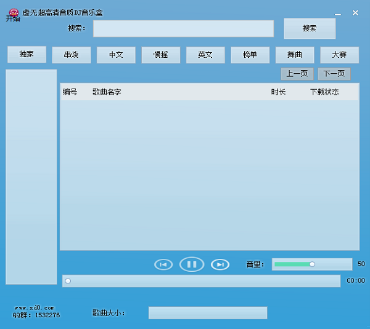This screenshot has width=370, height=329.
Task: Click the QQ群 1532276 text
Action: point(36,315)
